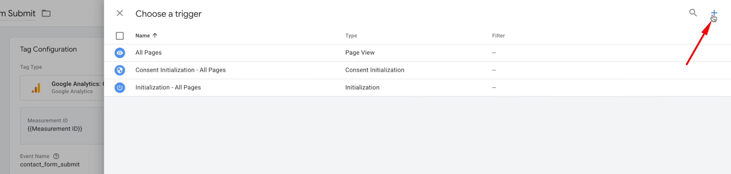
Task: Click the Type column header
Action: click(351, 36)
